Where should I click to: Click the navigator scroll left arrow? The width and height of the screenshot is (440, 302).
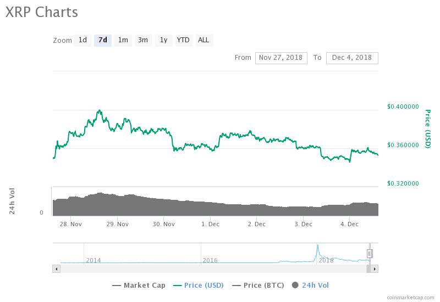tap(56, 269)
